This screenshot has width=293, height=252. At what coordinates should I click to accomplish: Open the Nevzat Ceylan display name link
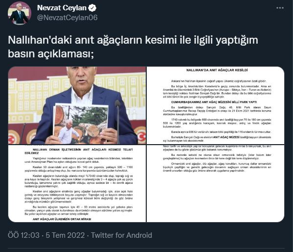(x=62, y=8)
